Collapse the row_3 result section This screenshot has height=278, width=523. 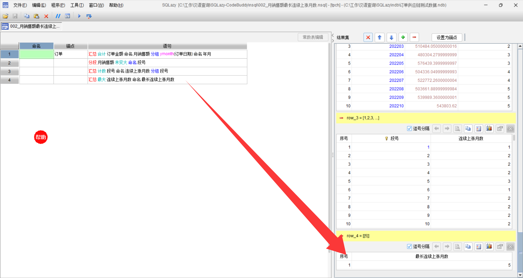click(x=341, y=118)
